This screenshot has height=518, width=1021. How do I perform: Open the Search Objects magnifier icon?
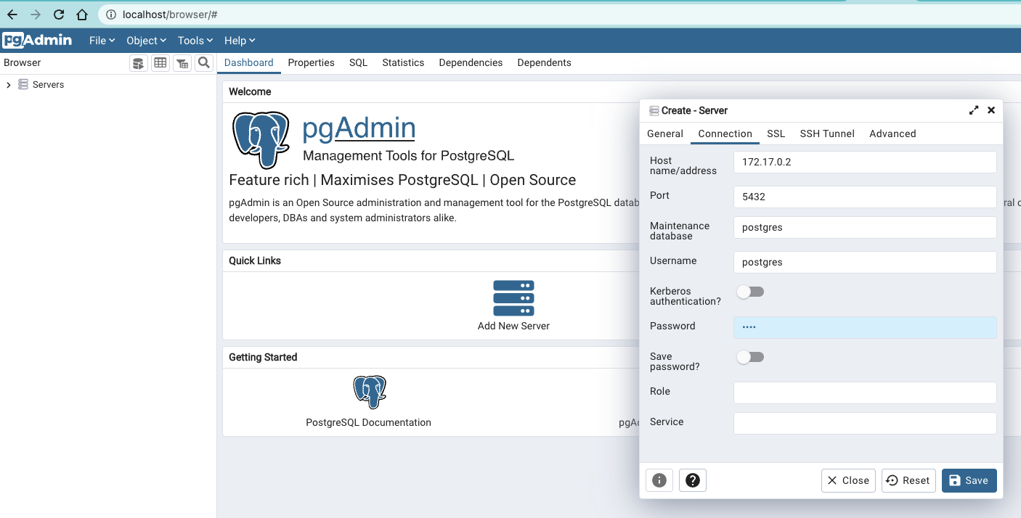[x=204, y=63]
